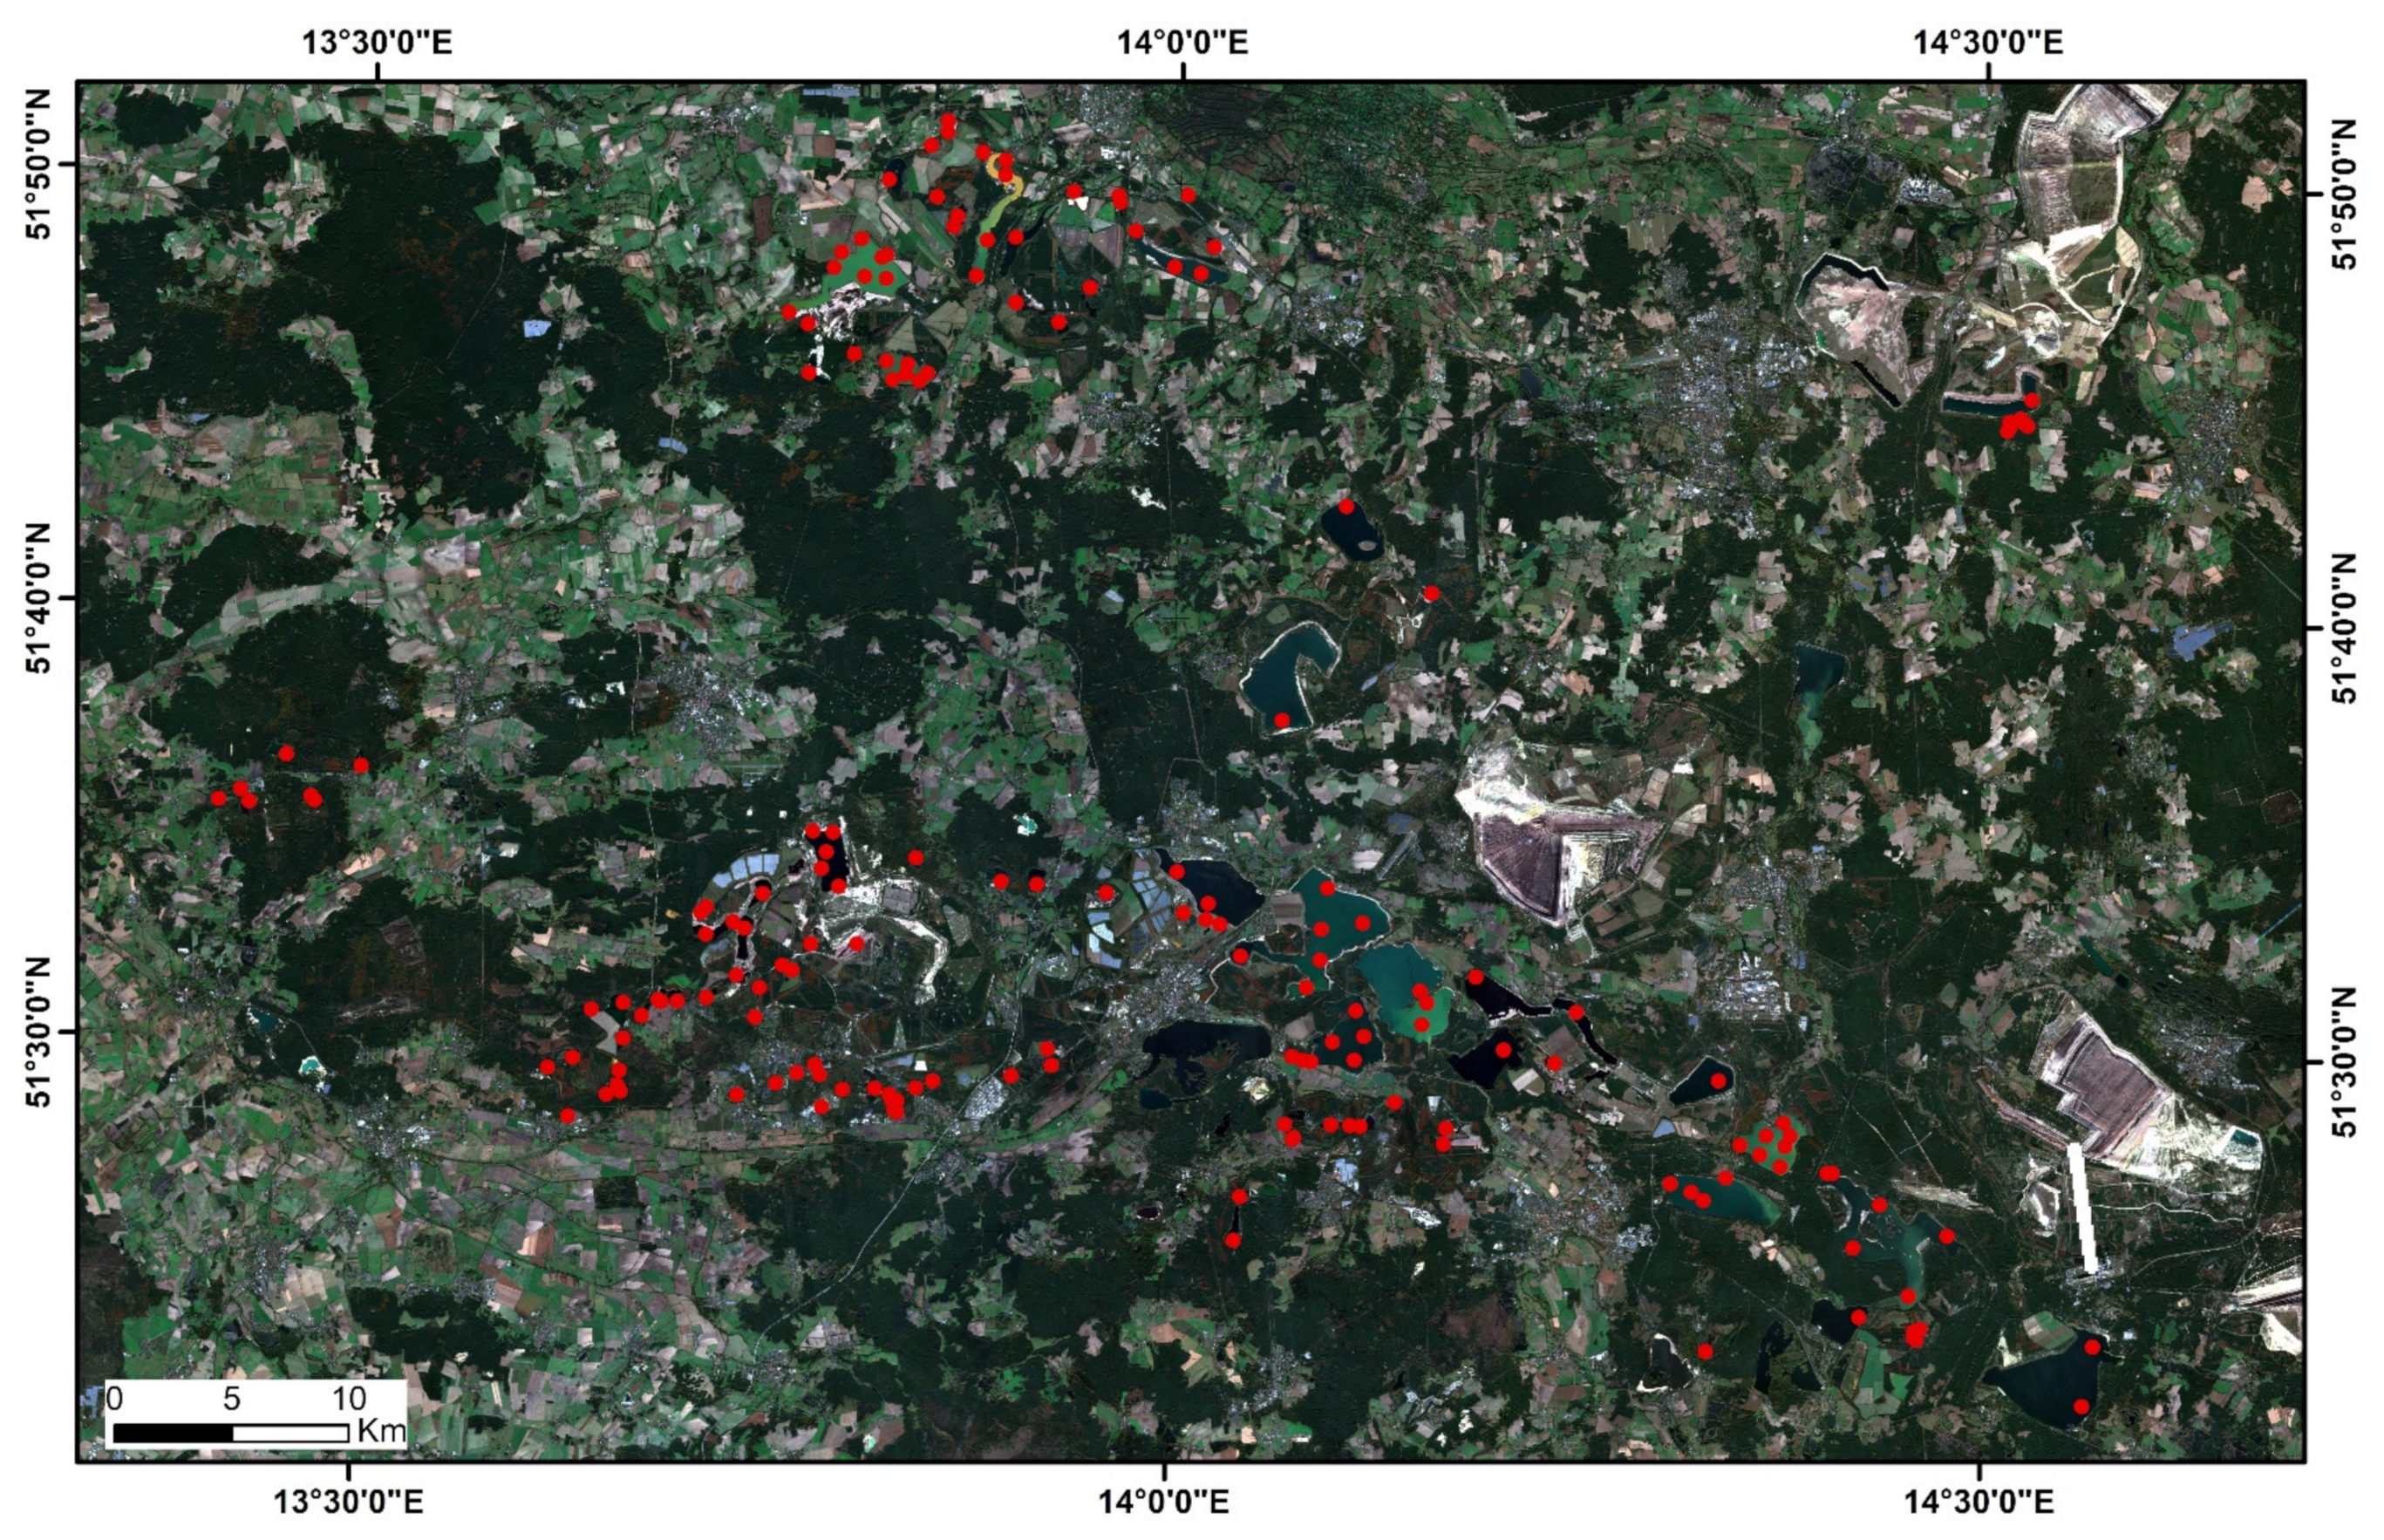2384x1540 pixels.
Task: Click the top axis label 14°0'0"E
Action: coord(1182,42)
